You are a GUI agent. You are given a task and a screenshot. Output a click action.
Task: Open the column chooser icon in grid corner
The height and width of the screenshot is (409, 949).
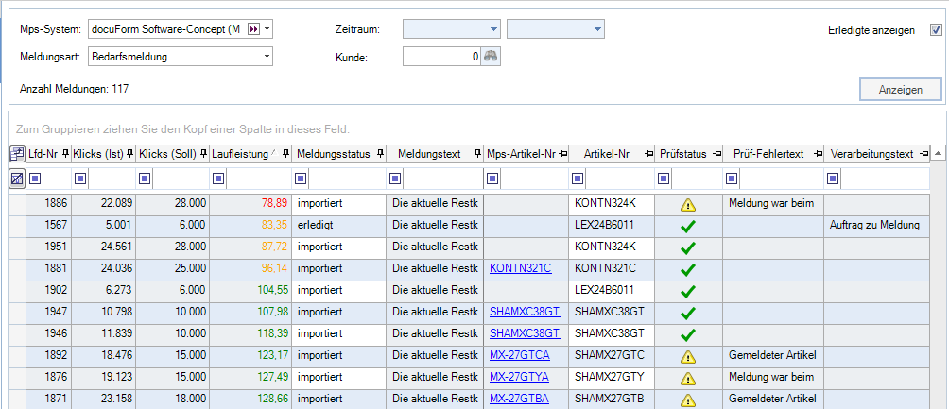(17, 153)
